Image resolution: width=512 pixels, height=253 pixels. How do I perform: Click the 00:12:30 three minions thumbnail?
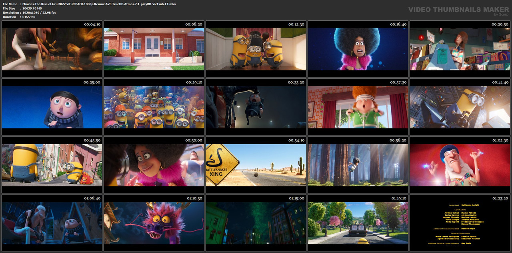256,49
